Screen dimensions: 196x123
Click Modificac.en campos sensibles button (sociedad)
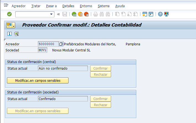coord(38,111)
